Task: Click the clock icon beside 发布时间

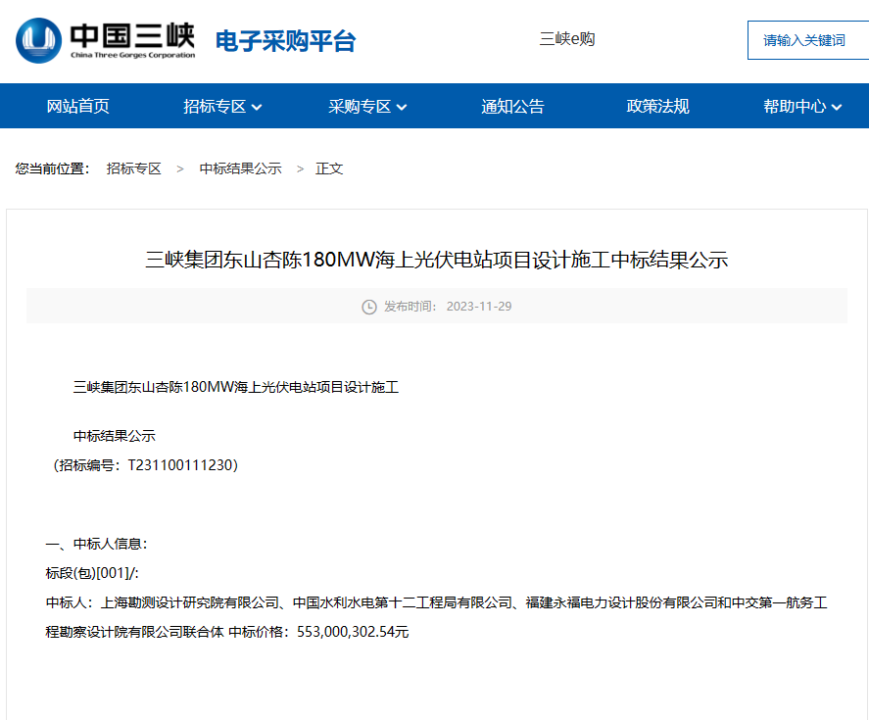Action: pyautogui.click(x=369, y=307)
